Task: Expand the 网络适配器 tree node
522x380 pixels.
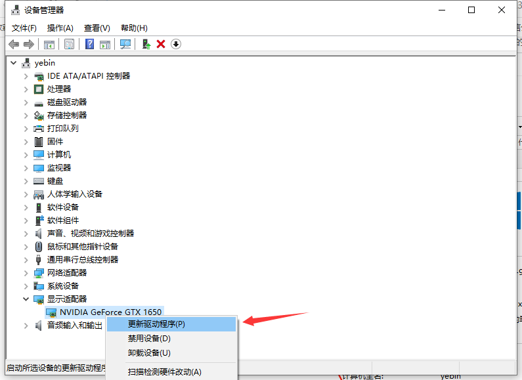Action: [x=26, y=273]
